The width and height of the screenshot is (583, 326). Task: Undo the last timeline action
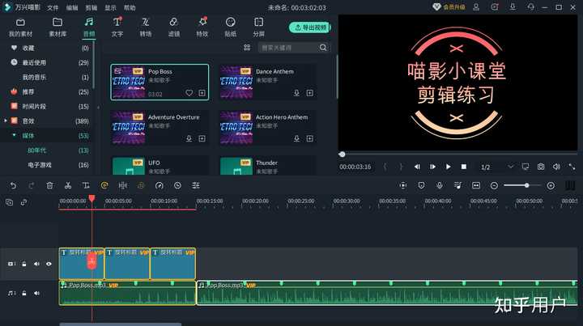[14, 185]
